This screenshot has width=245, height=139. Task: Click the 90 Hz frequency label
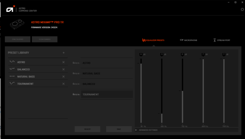[143, 126]
